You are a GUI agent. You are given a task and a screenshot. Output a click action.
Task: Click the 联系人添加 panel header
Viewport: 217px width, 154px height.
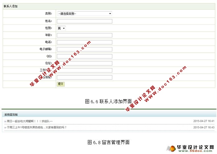point(109,6)
